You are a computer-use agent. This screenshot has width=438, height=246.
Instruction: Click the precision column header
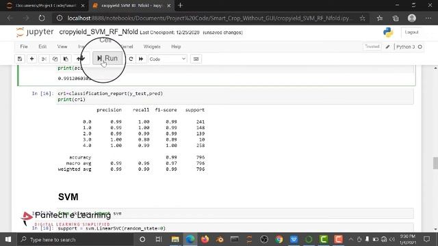[109, 110]
